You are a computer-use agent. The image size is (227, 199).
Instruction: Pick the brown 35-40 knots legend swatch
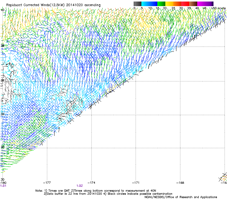(193, 4)
